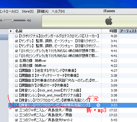This screenshot has height=122, width=137.
Task: Select the track title 三つのジャポニスム／真島俊夫Part3-2
Action: [x=46, y=120]
